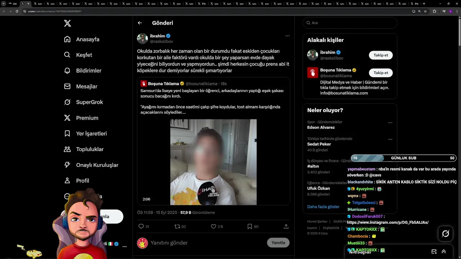Close the active X browser tab
The image size is (461, 259).
click(28, 4)
